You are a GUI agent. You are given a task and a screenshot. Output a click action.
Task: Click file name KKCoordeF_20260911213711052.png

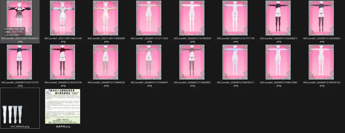click(x=149, y=40)
